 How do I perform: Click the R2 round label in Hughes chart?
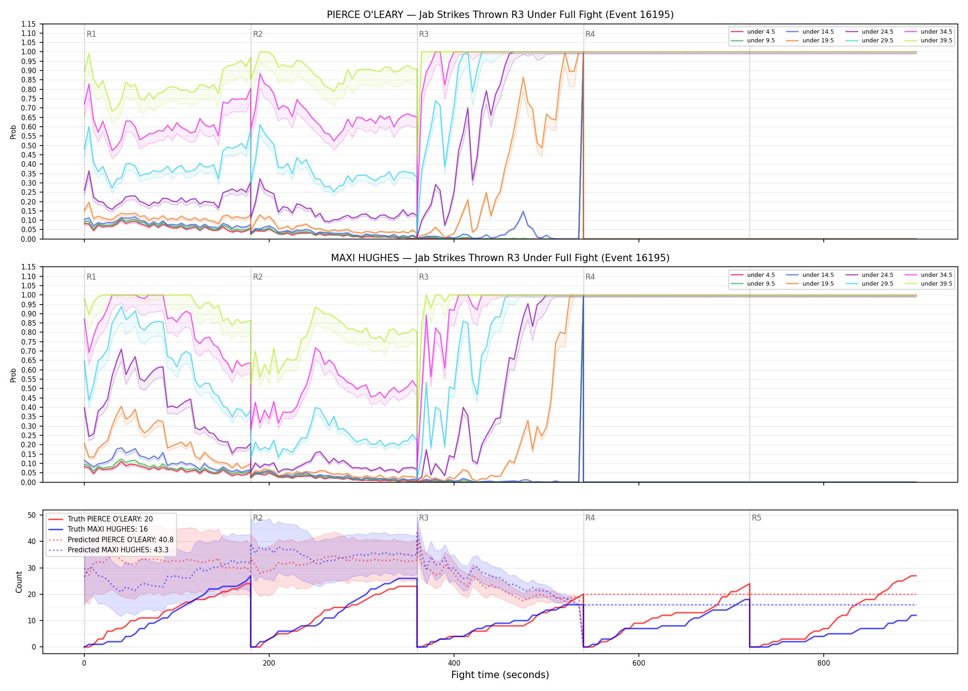258,277
